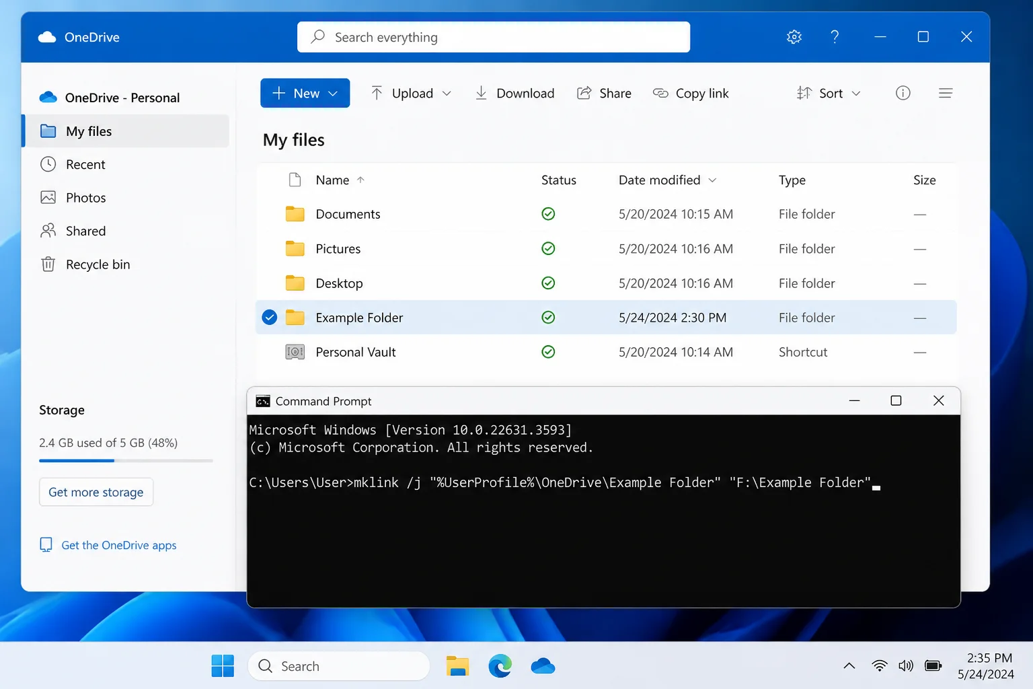Click the Desktop folder icon

[x=295, y=283]
